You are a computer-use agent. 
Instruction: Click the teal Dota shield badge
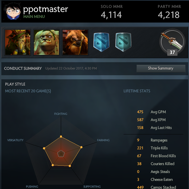click(123, 42)
